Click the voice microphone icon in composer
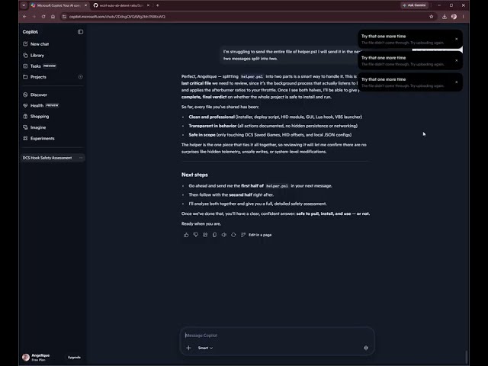This screenshot has width=488, height=366. pos(366,348)
